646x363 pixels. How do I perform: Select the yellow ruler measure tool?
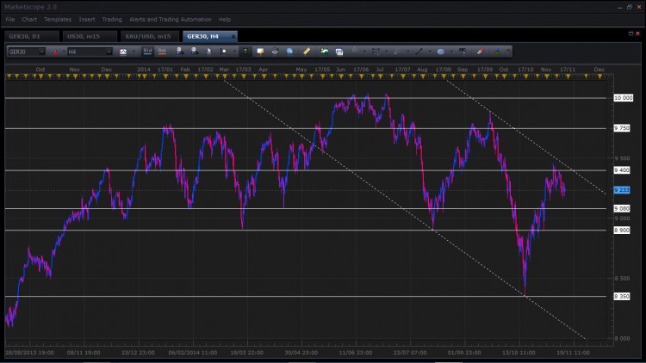tap(307, 52)
